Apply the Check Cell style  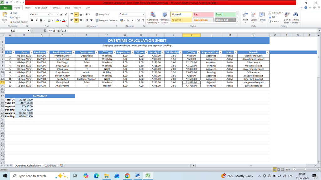tap(225, 20)
